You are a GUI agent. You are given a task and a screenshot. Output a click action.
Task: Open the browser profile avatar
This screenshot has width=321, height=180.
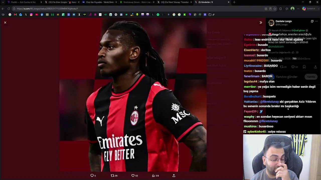click(x=292, y=9)
